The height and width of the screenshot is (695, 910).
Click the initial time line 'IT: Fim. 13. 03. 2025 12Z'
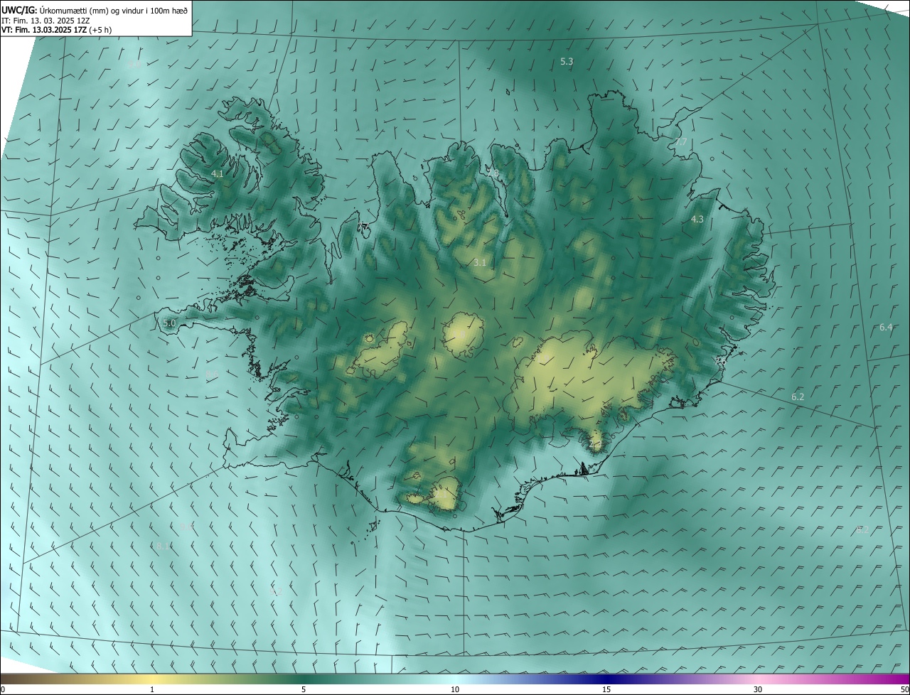(x=45, y=21)
